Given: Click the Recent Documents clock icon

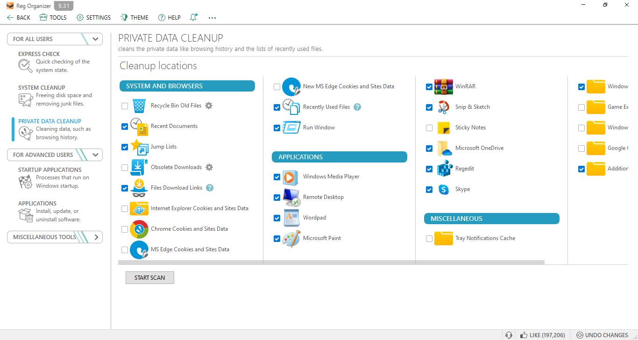Looking at the screenshot, I should pos(139,126).
